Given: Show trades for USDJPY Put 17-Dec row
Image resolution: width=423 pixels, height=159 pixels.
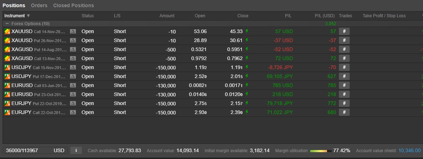Looking at the screenshot, I should pyautogui.click(x=344, y=76).
